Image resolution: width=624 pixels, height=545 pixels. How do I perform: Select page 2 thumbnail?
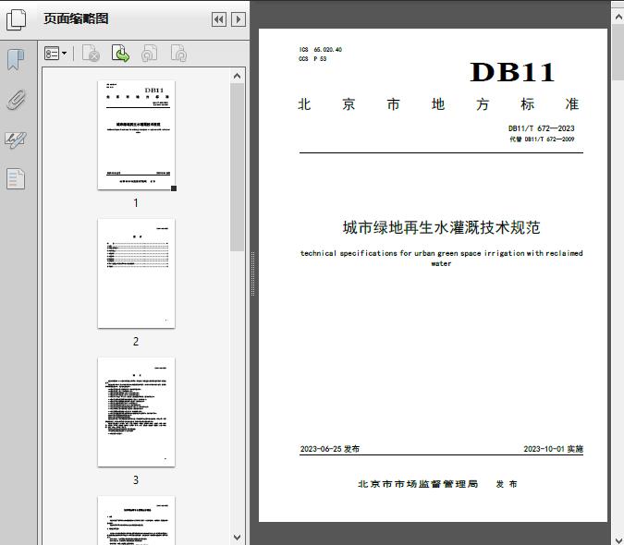136,273
